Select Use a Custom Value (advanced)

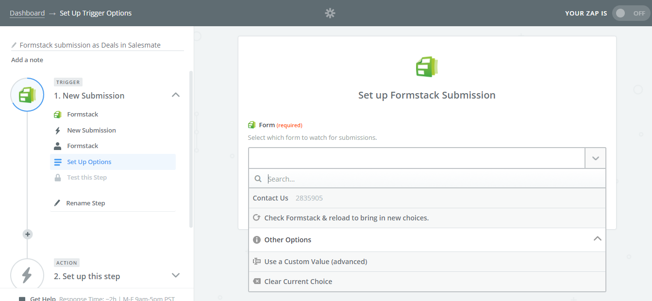click(x=427, y=262)
